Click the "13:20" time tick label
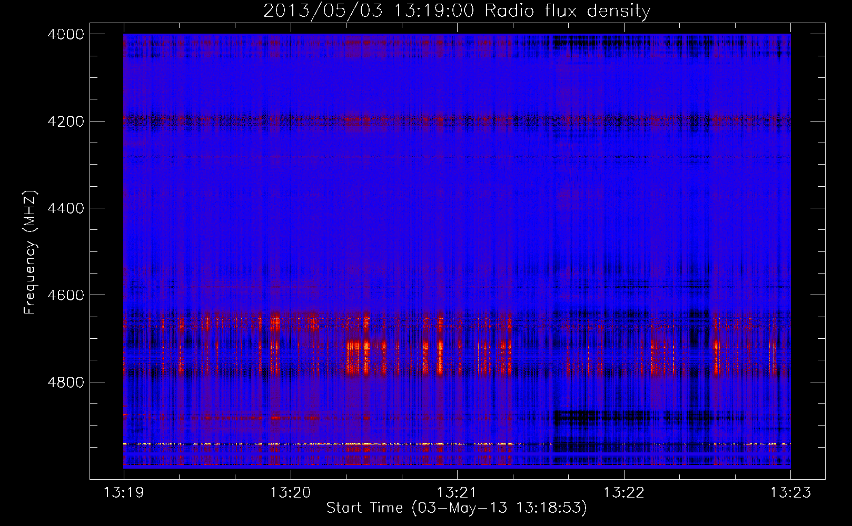Screen dimensions: 852x526 291,493
